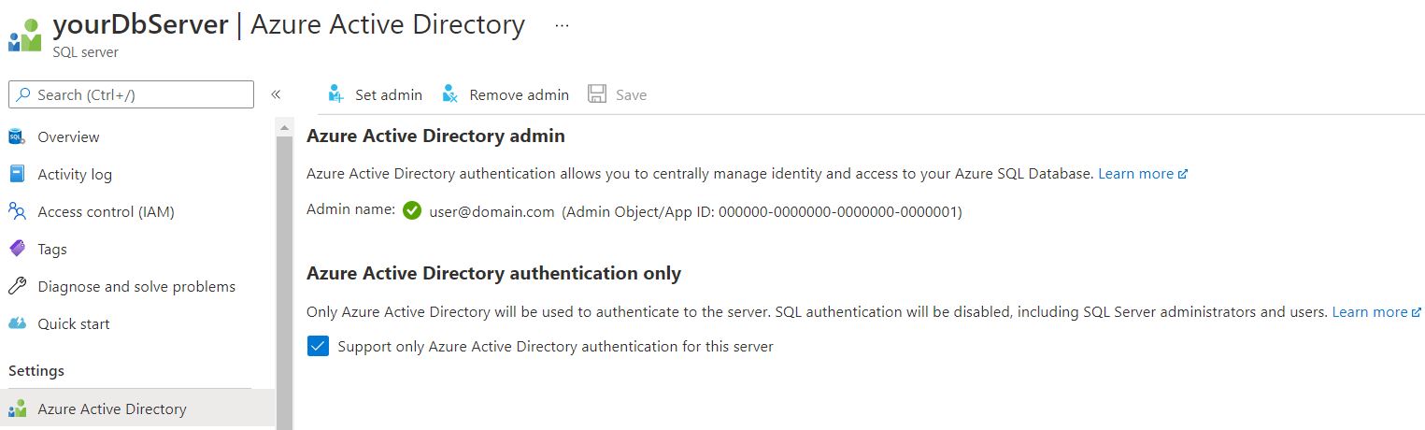Screen dimensions: 1425x430
Task: Collapse the sidebar with the double chevron
Action: pos(276,94)
